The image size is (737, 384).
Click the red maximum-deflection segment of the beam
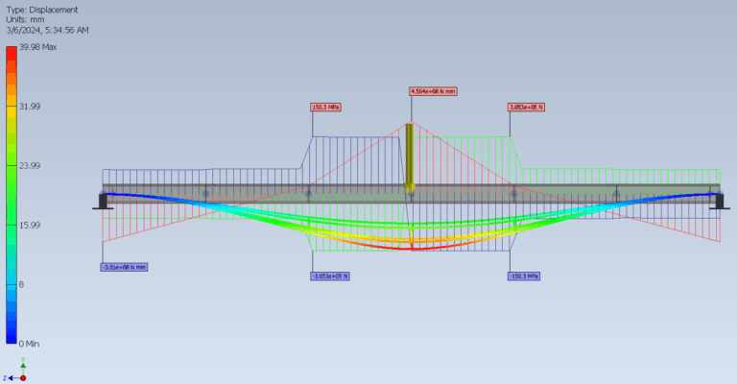tap(411, 249)
